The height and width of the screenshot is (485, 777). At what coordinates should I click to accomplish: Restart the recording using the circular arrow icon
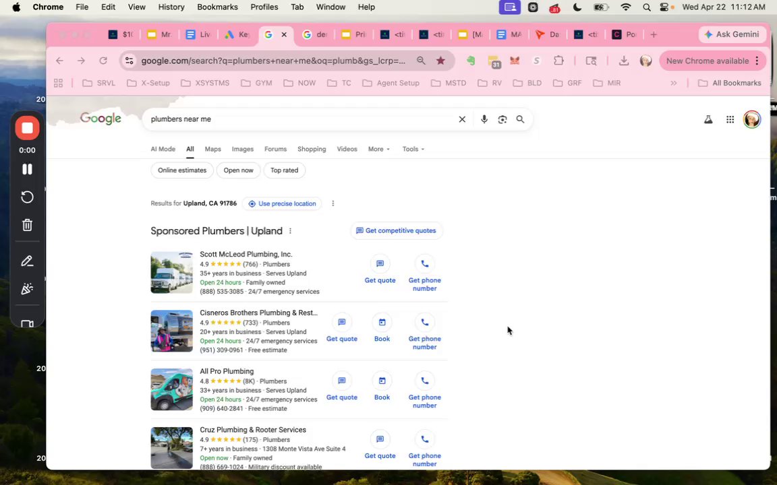27,197
